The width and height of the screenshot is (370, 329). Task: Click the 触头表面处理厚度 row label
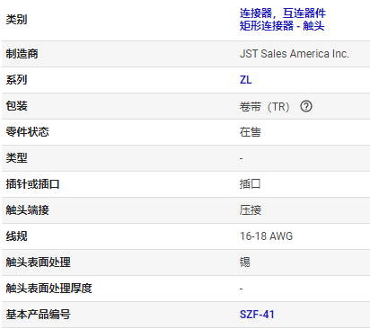(x=48, y=289)
